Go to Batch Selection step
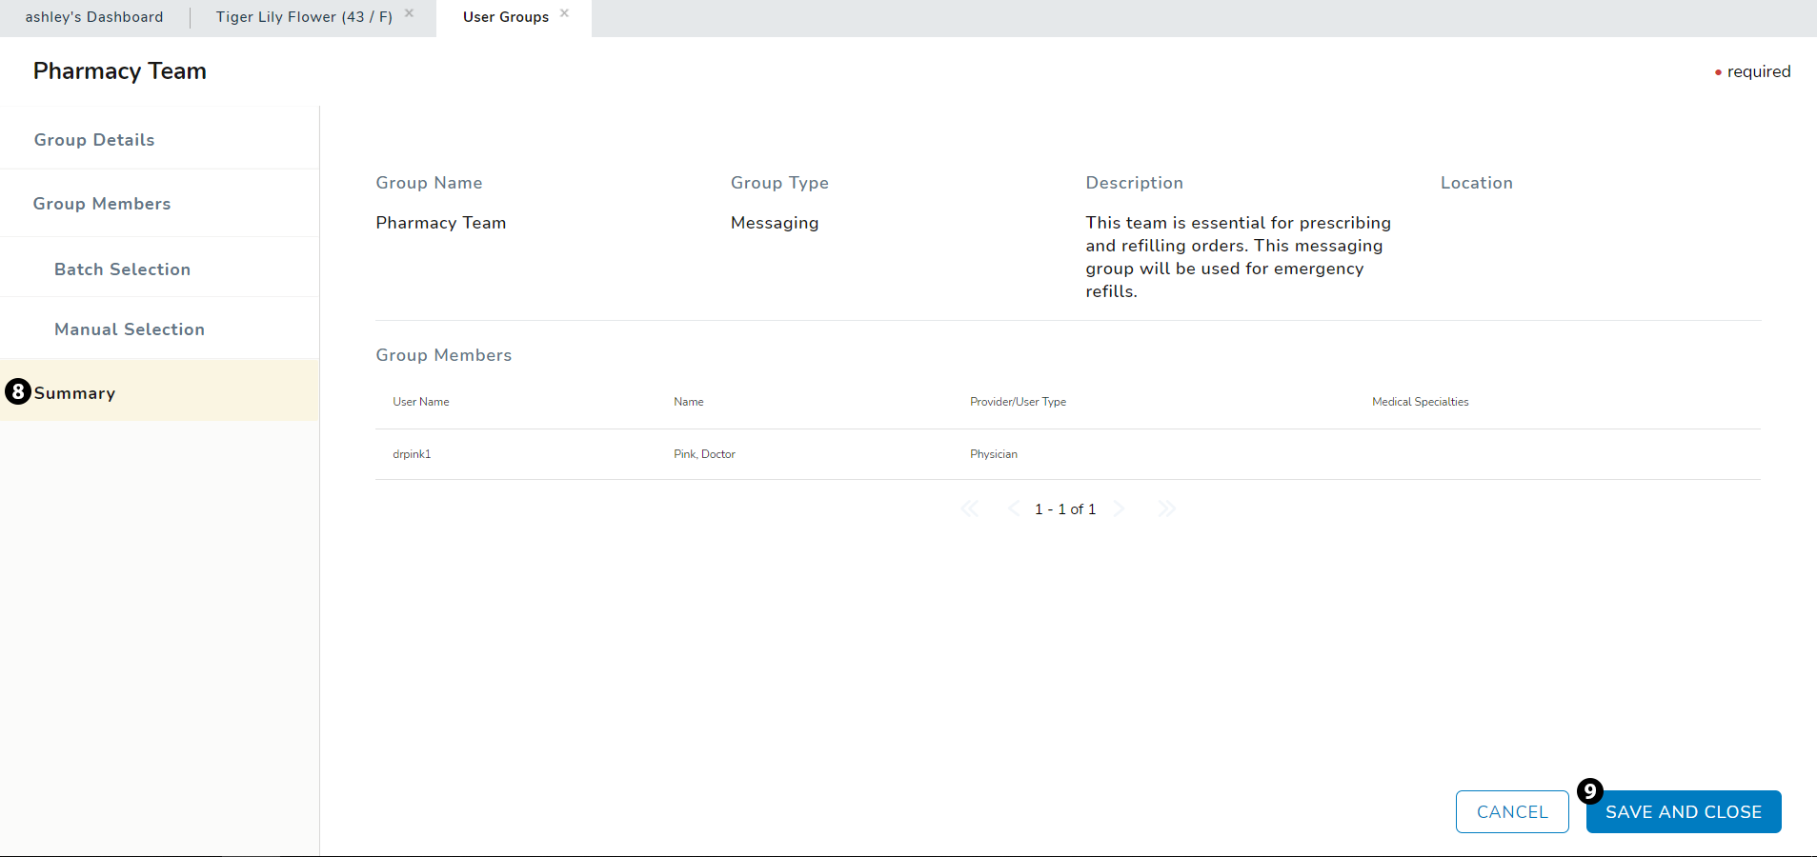This screenshot has height=857, width=1817. coord(122,269)
